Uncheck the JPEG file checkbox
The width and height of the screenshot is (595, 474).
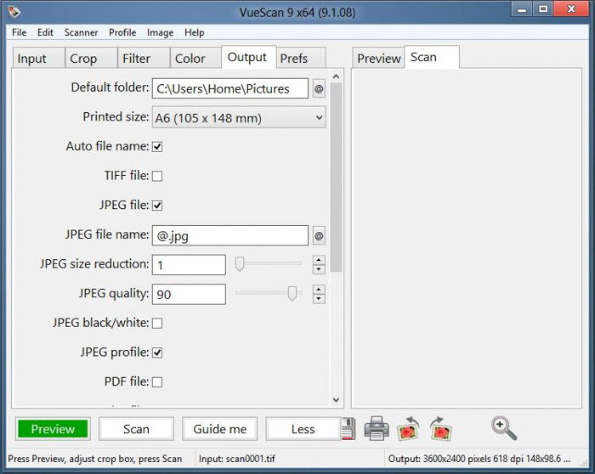point(157,206)
